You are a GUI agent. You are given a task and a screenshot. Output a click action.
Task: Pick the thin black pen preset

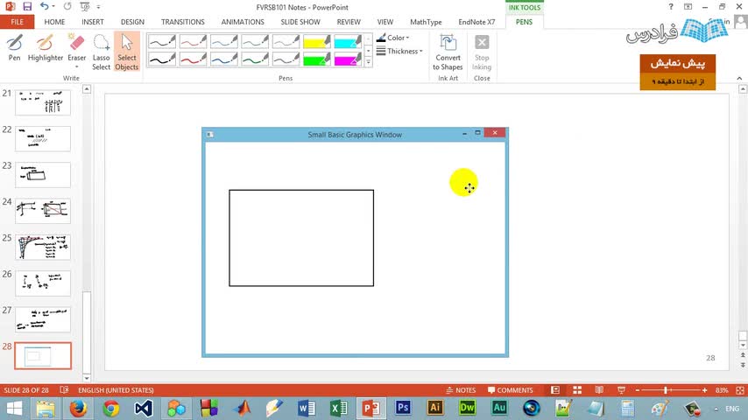(162, 41)
